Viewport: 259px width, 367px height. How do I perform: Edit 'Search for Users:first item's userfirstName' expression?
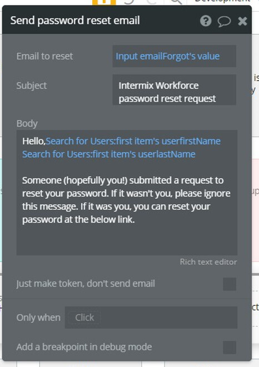tap(133, 141)
